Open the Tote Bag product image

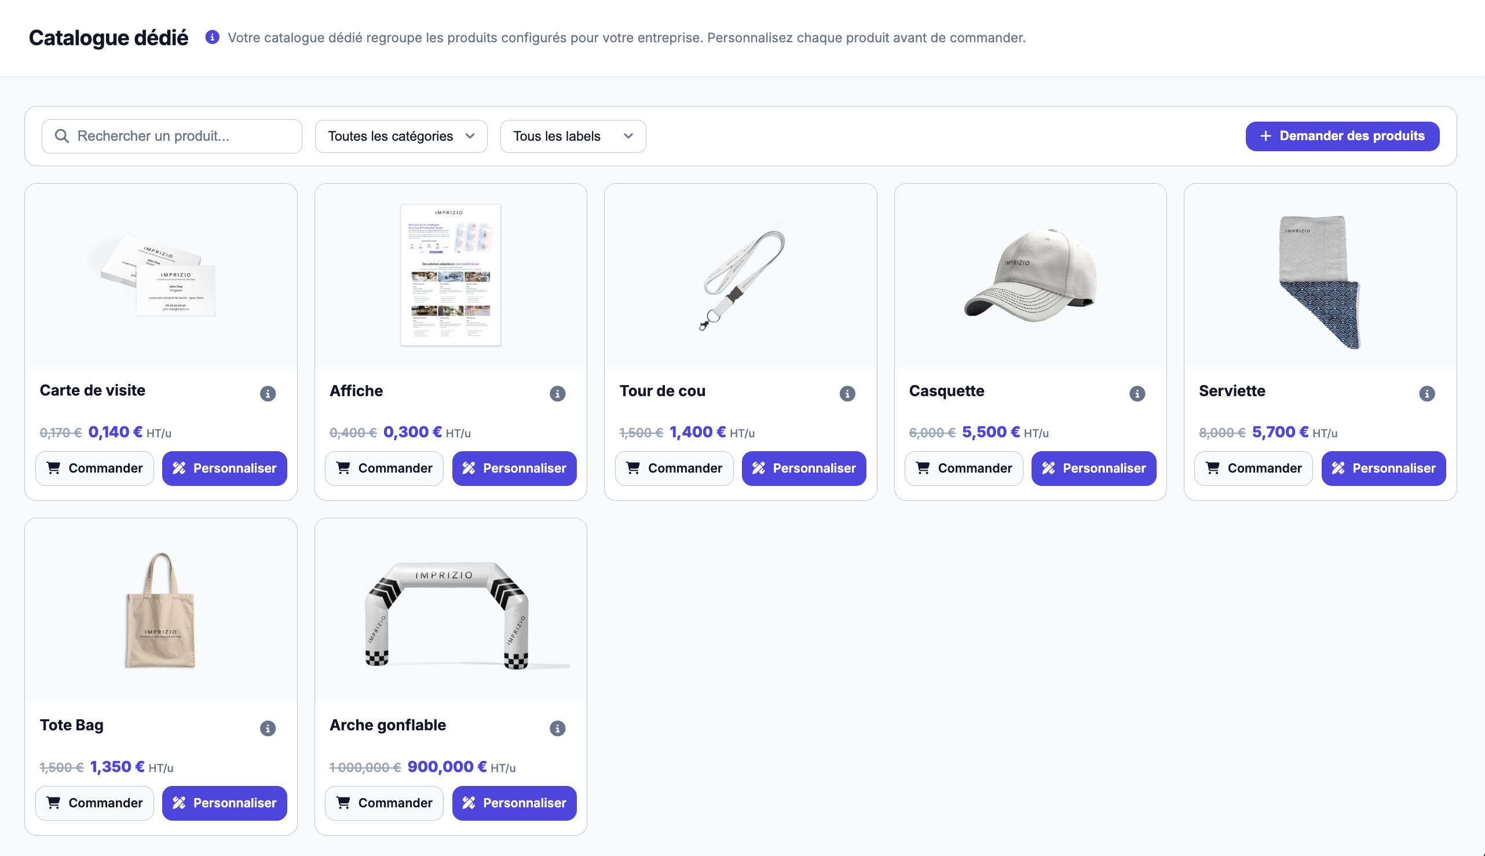coord(160,609)
